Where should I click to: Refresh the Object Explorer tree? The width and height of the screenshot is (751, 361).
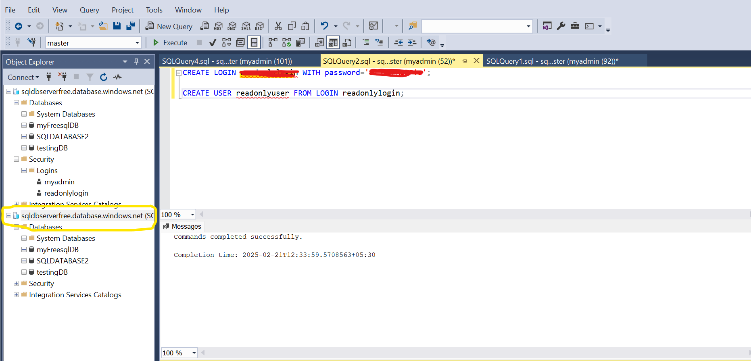click(x=104, y=77)
